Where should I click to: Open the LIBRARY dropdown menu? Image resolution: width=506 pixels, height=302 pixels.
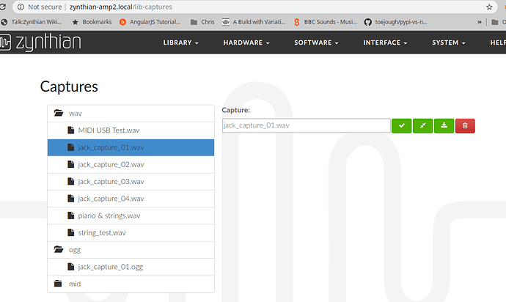180,43
